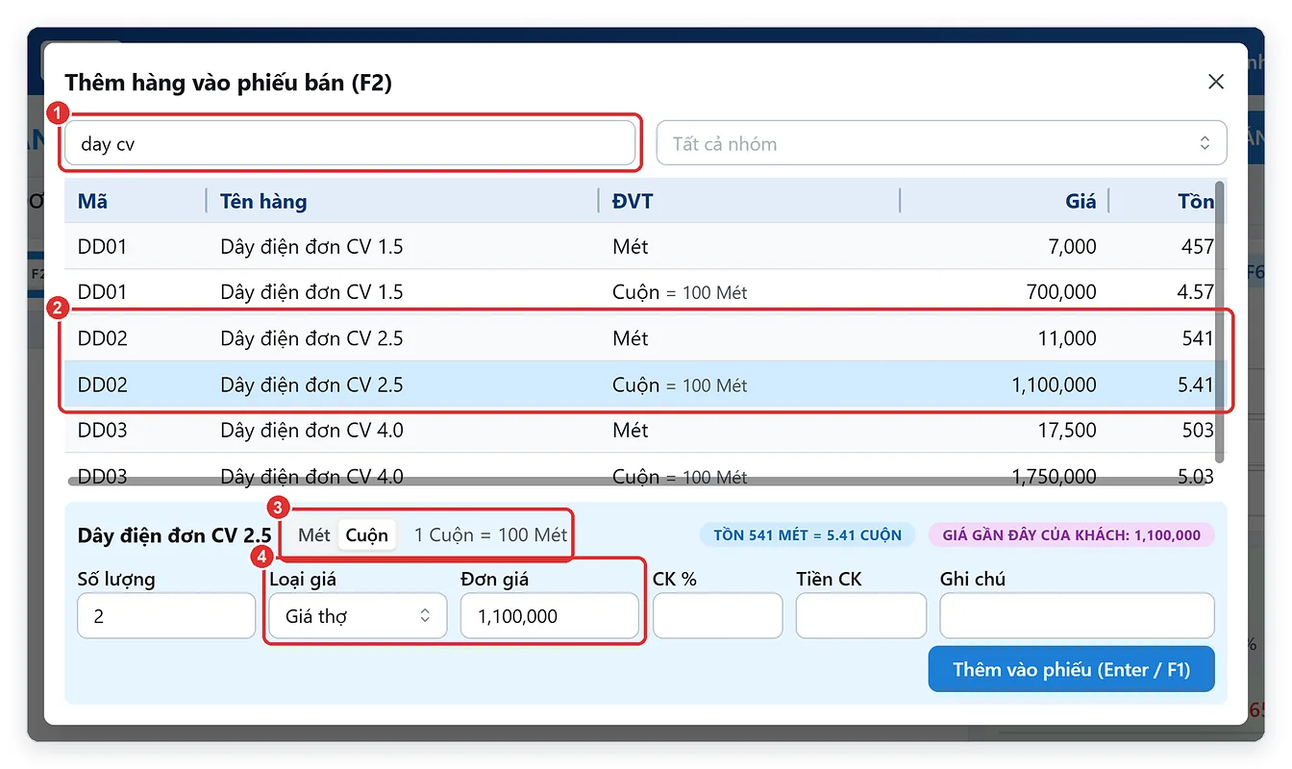Image resolution: width=1292 pixels, height=769 pixels.
Task: Select row DD02 CV 2.5 priced 11,000
Action: pos(639,338)
